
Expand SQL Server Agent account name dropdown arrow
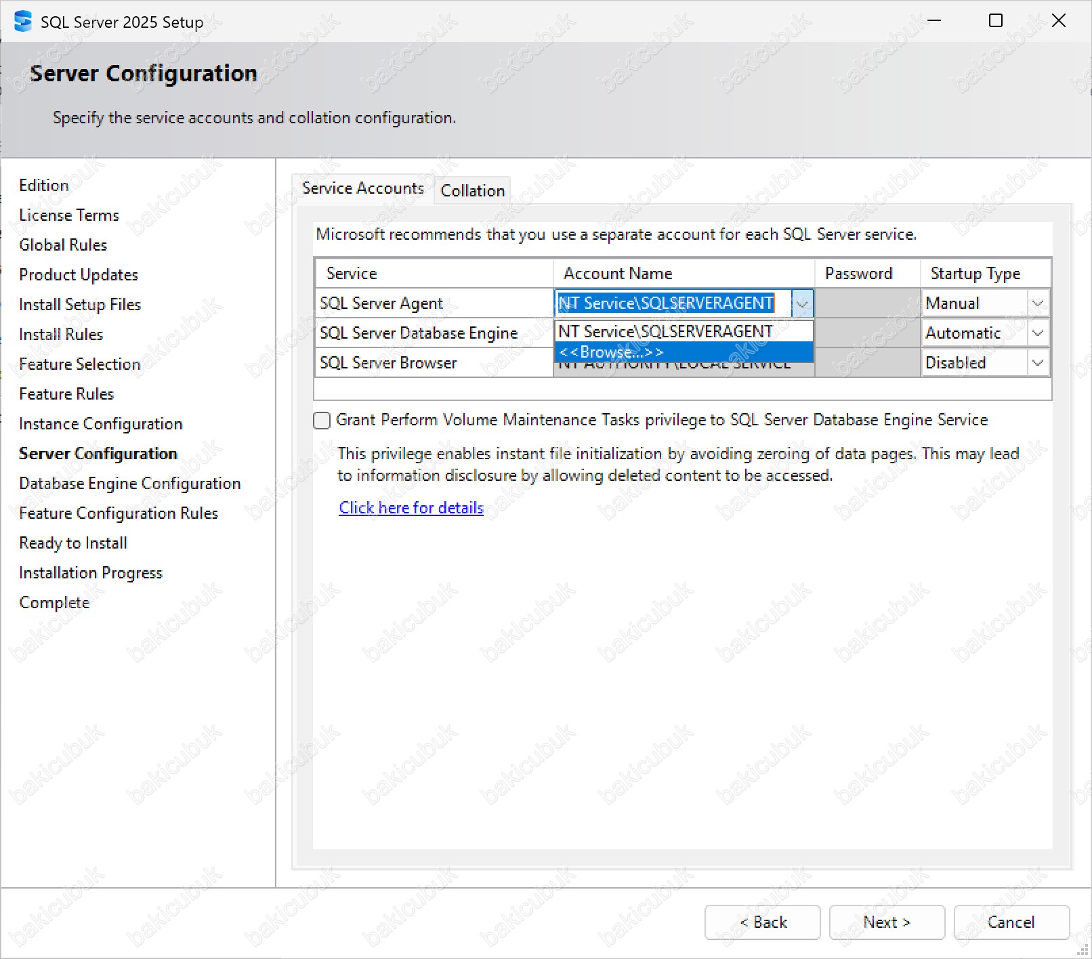click(x=802, y=303)
